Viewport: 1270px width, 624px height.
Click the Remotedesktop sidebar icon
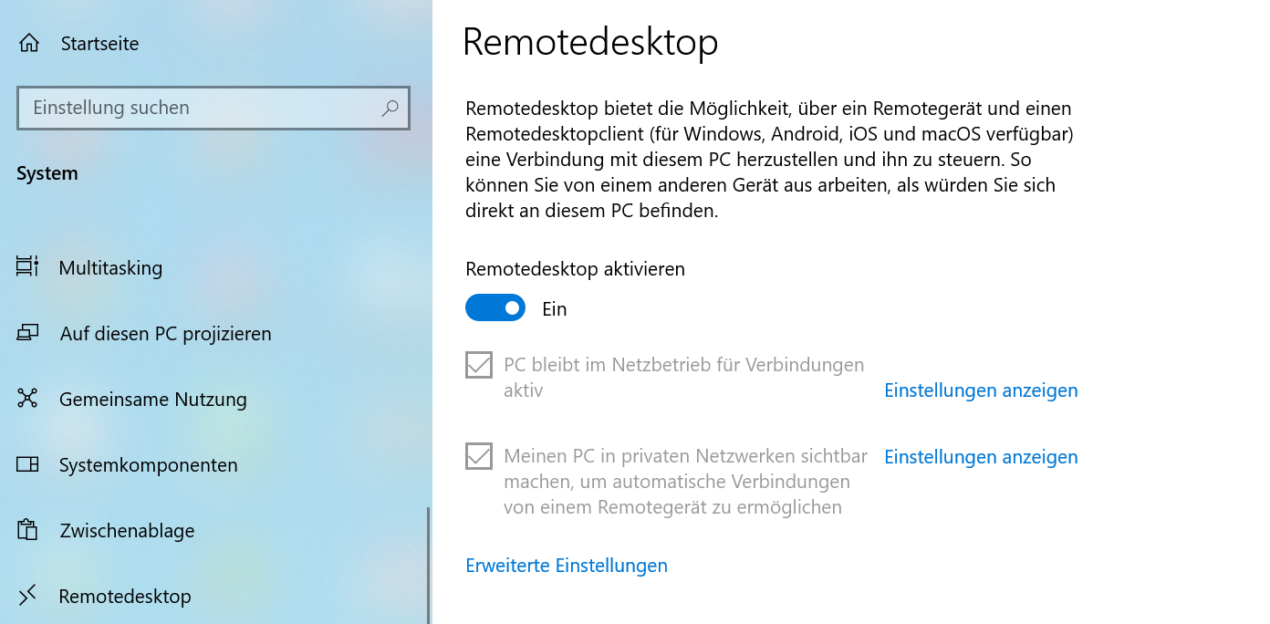pyautogui.click(x=27, y=595)
